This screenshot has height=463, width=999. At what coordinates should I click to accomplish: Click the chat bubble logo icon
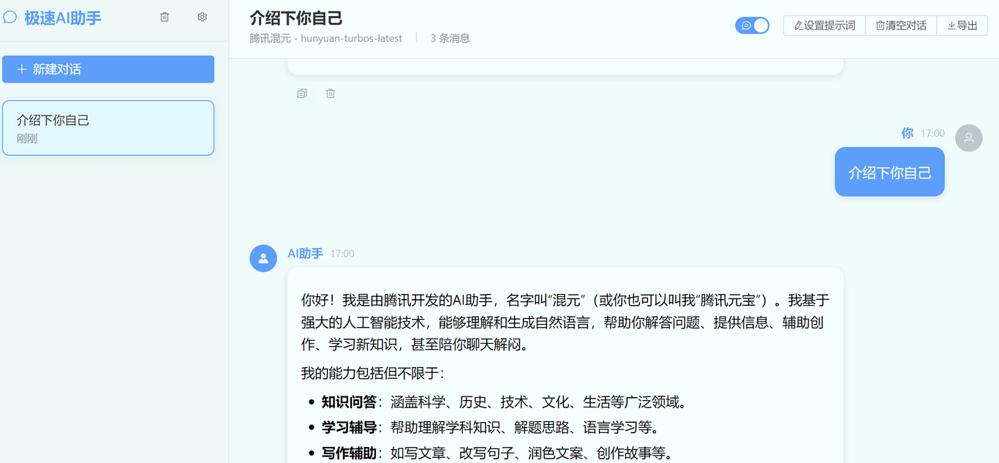pyautogui.click(x=10, y=18)
